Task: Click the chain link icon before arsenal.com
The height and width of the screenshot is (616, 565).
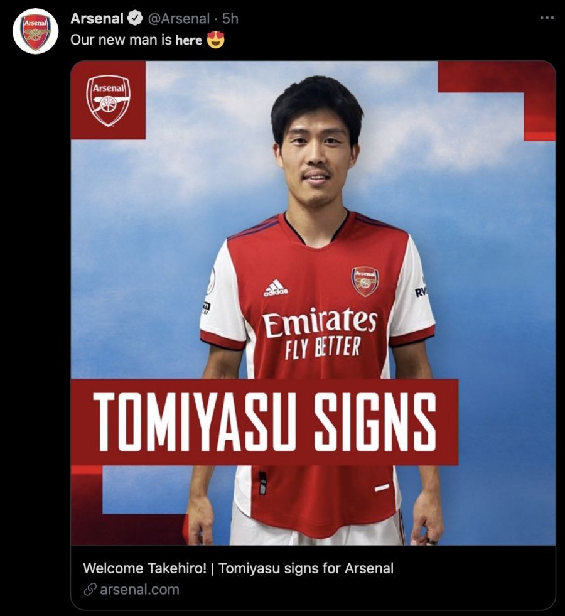Action: [90, 590]
